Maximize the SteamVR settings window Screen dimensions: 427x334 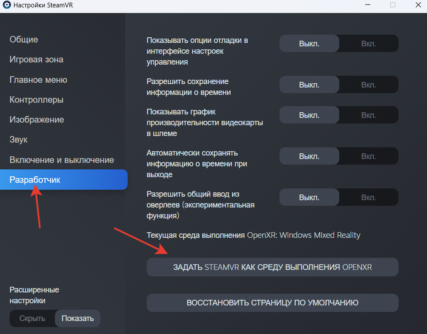393,5
